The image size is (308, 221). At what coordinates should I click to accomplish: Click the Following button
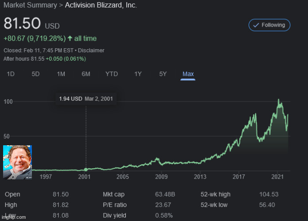click(x=269, y=25)
